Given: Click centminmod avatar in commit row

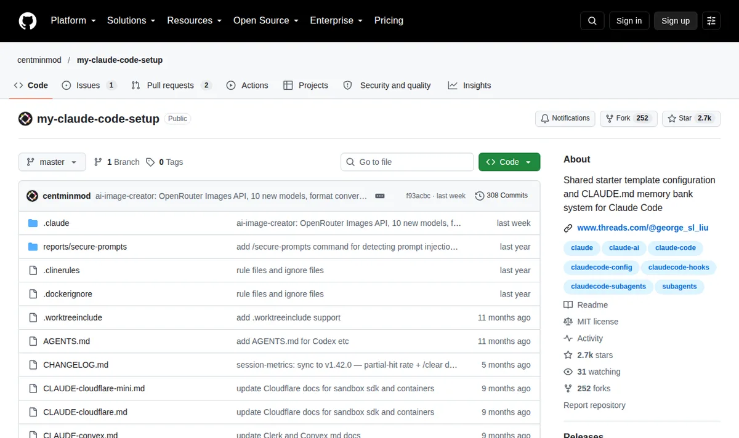Looking at the screenshot, I should pyautogui.click(x=33, y=196).
